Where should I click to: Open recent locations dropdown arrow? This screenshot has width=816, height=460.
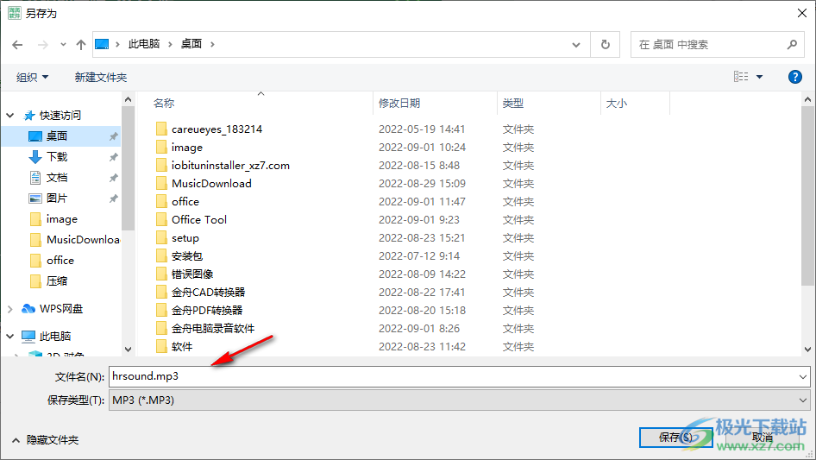coord(63,45)
